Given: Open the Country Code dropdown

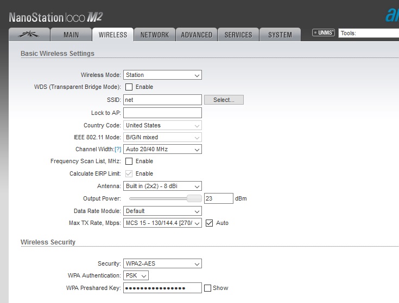Looking at the screenshot, I should (163, 125).
